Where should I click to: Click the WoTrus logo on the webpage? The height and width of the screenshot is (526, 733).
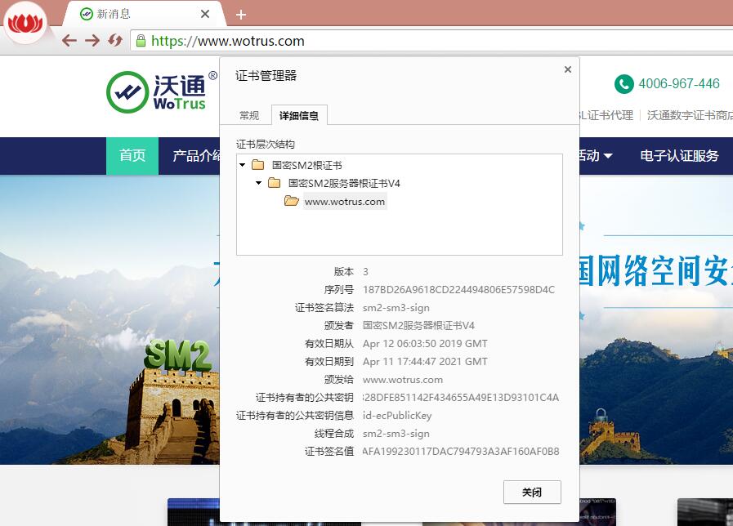point(162,91)
